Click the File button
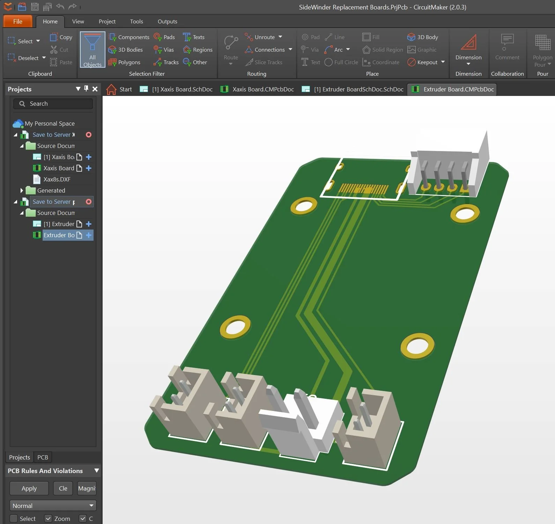 pos(17,21)
